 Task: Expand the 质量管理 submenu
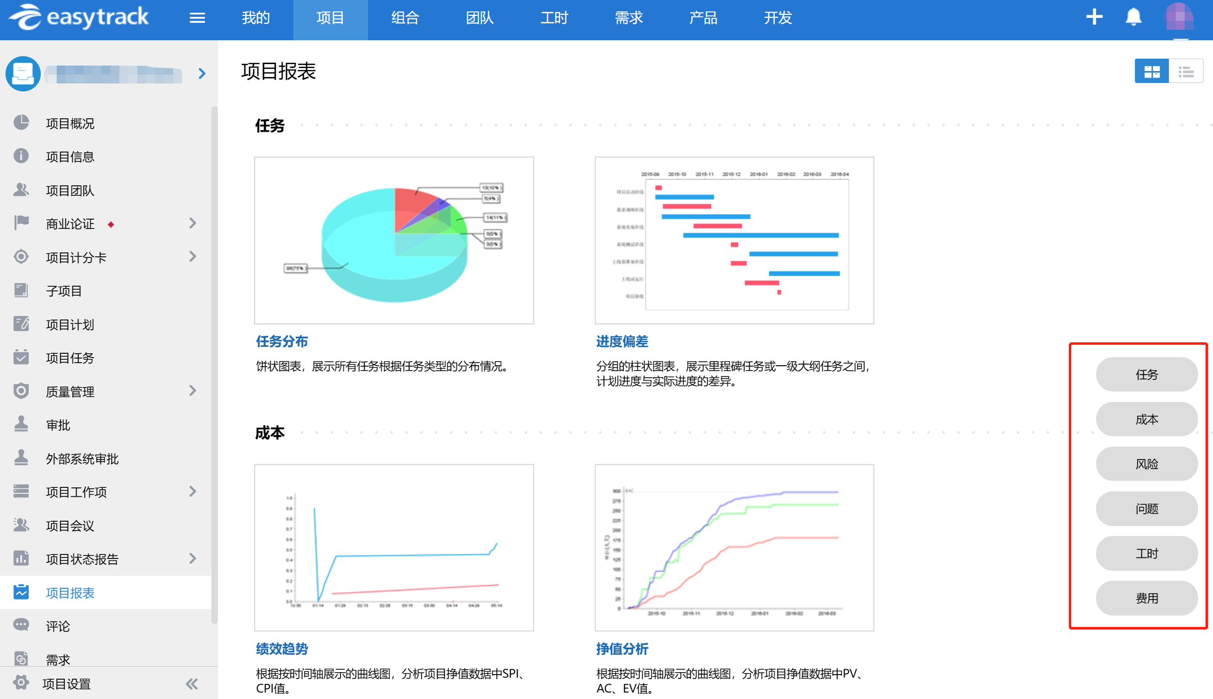pyautogui.click(x=193, y=391)
